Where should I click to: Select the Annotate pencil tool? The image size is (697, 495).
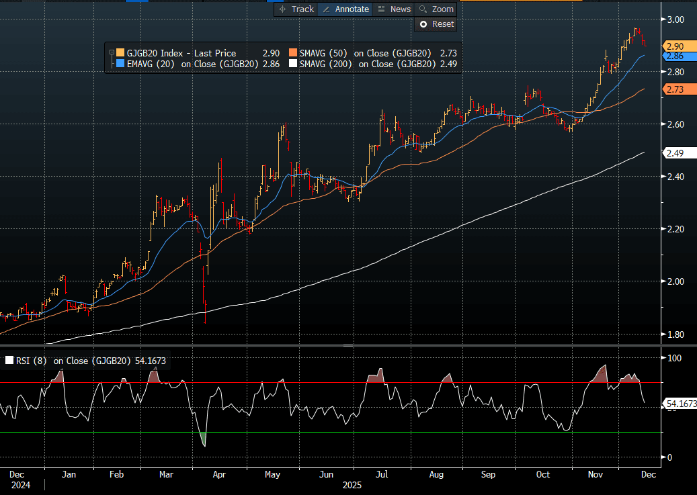346,9
